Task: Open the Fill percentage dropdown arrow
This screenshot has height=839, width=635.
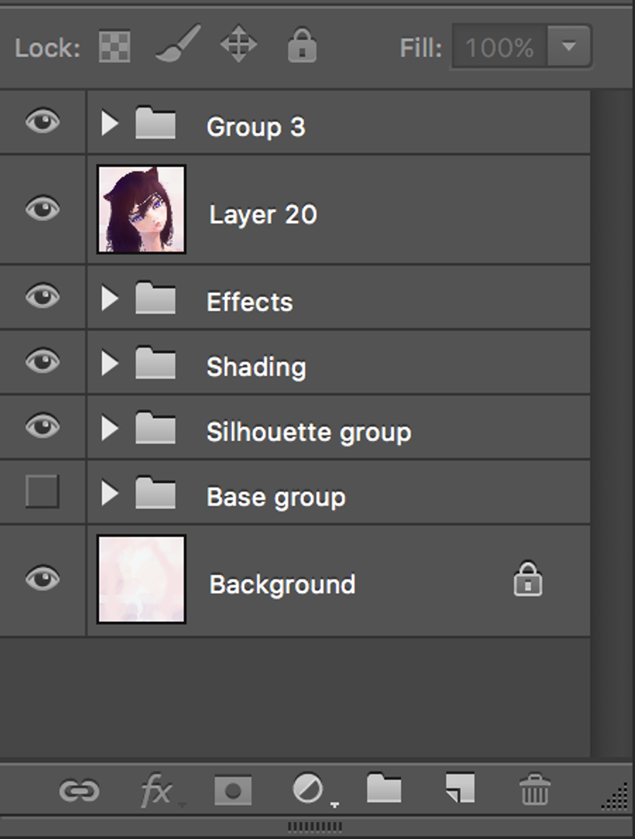Action: [x=569, y=47]
